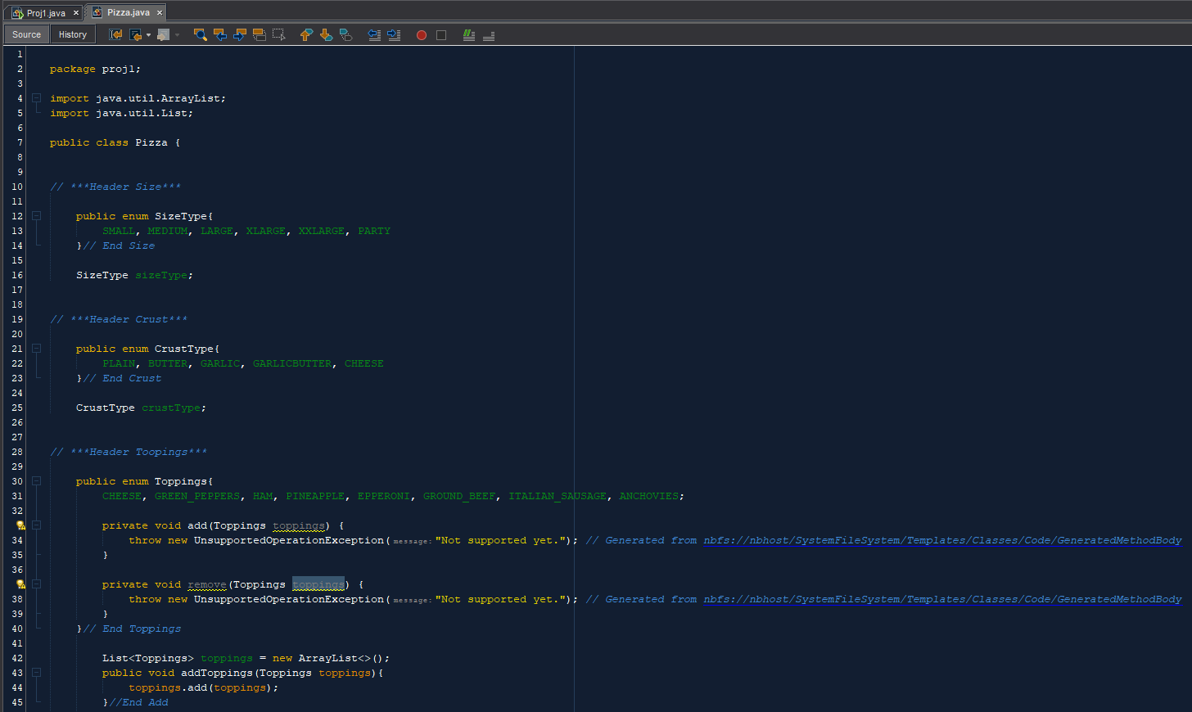Click underlined 'remove' method name

tap(207, 584)
